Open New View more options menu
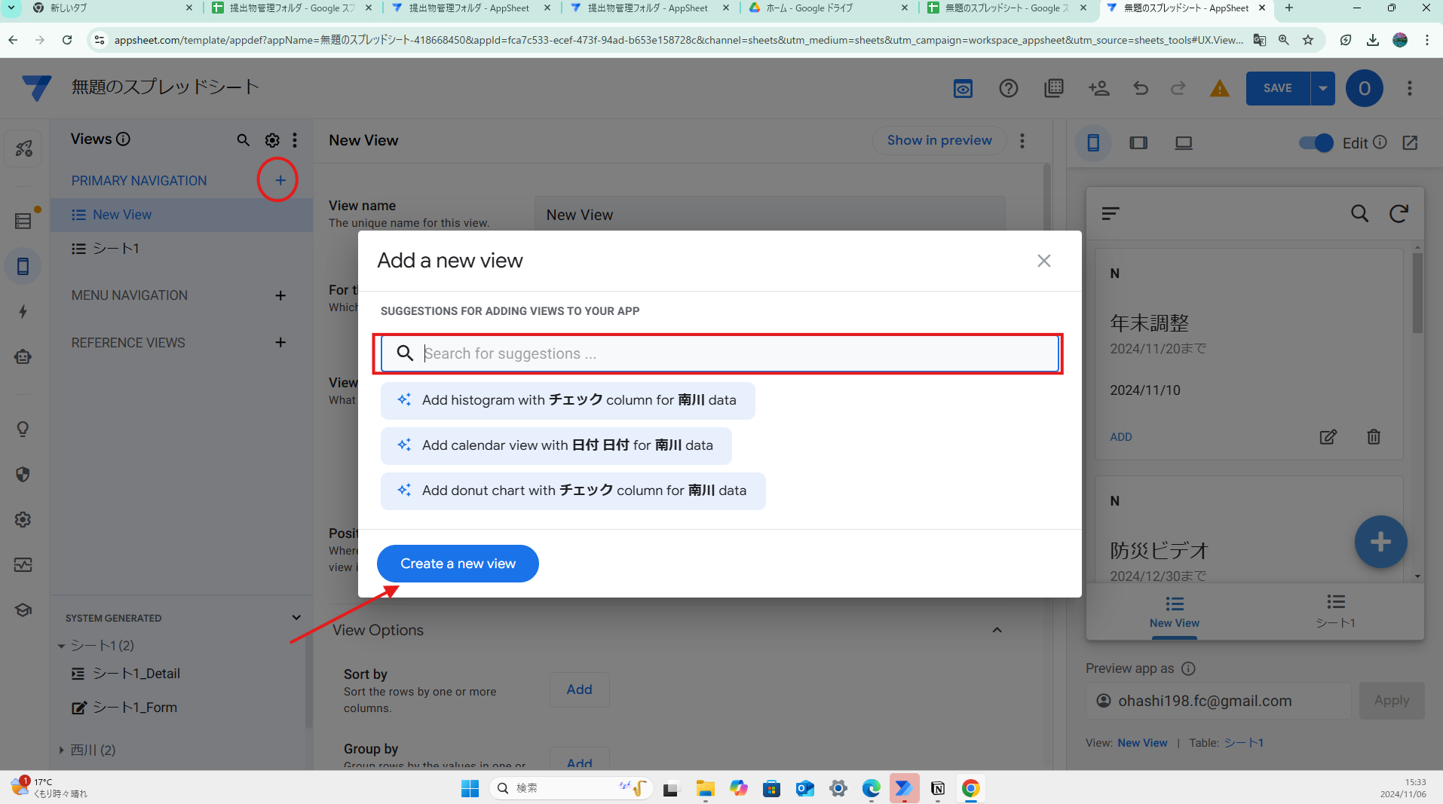This screenshot has width=1443, height=804. tap(1022, 140)
